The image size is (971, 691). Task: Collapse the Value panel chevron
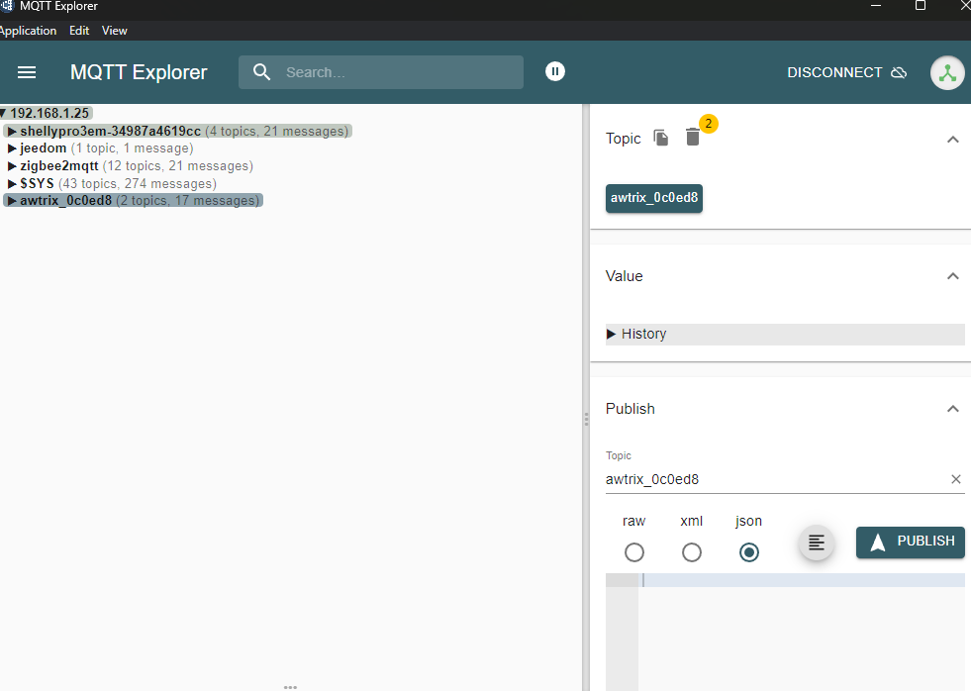pyautogui.click(x=952, y=276)
